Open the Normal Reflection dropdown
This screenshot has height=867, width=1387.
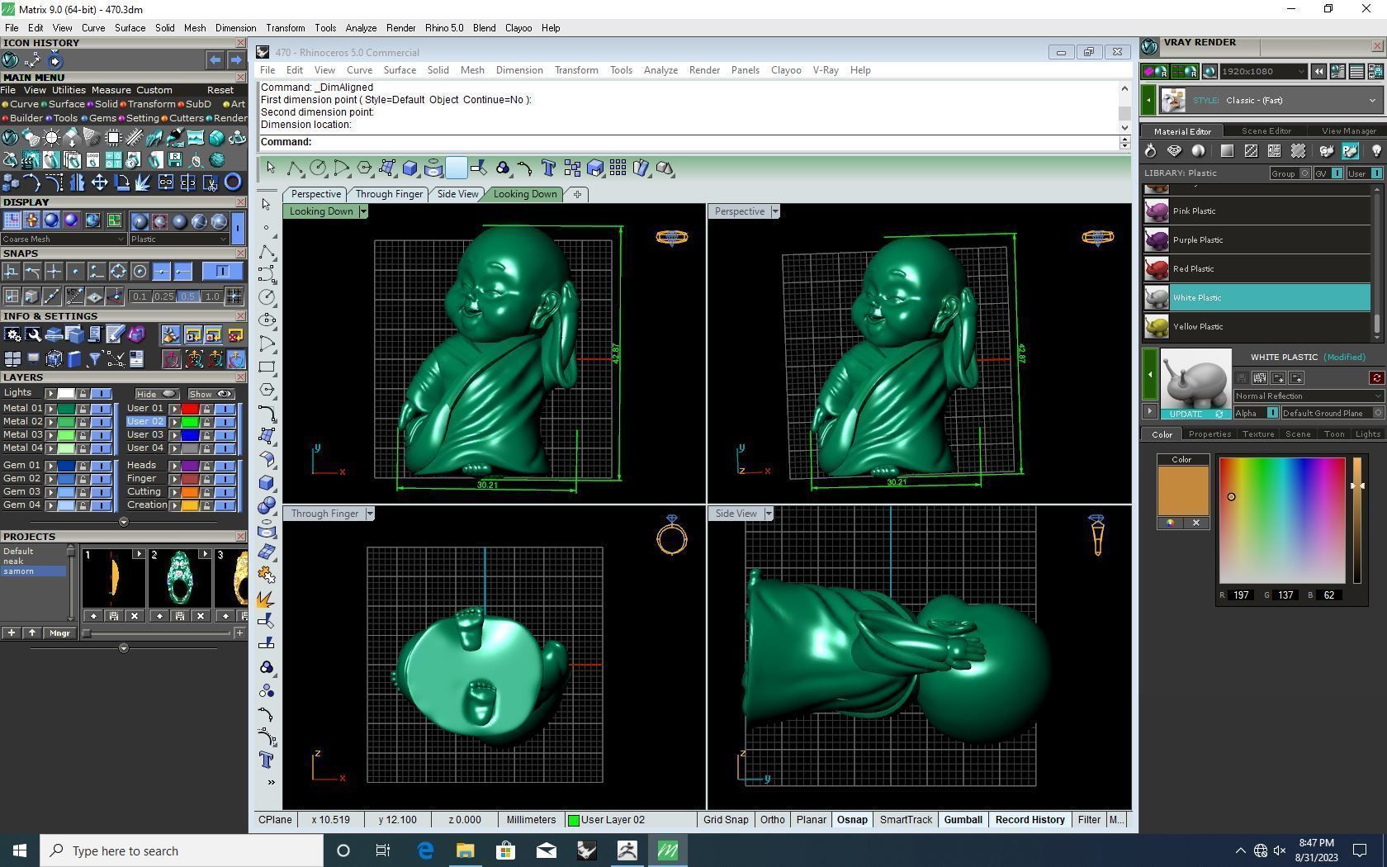(x=1309, y=396)
